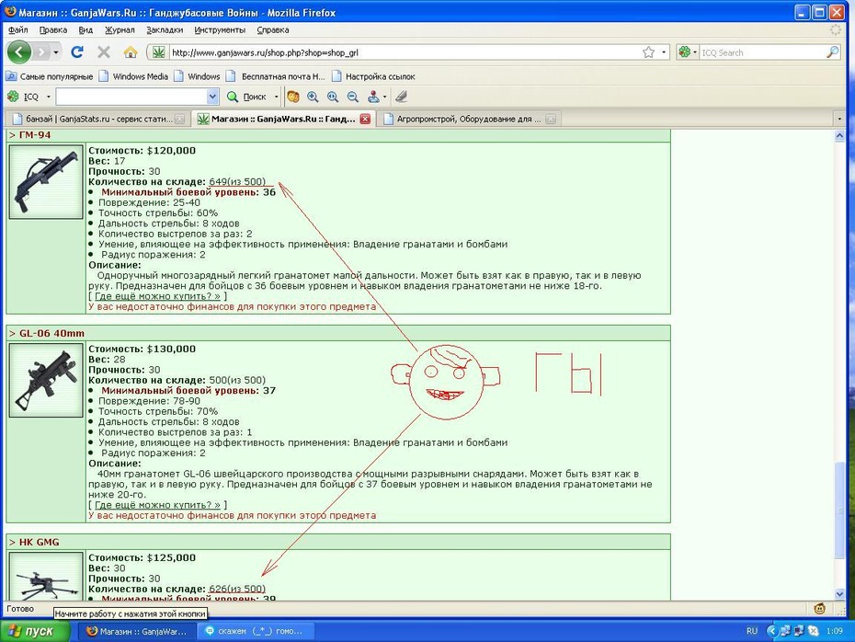Image resolution: width=855 pixels, height=642 pixels.
Task: Click the page scrollbar up arrow
Action: tap(839, 136)
